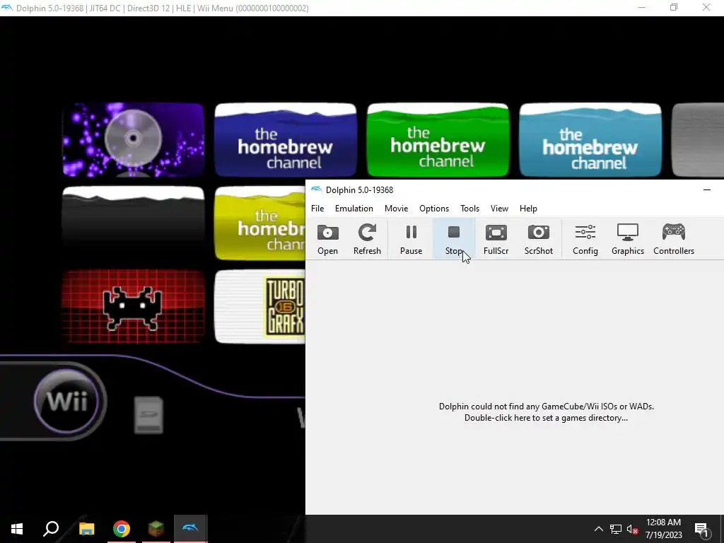Select the dark blue homebrew channel tile
This screenshot has width=724, height=543.
pyautogui.click(x=286, y=139)
